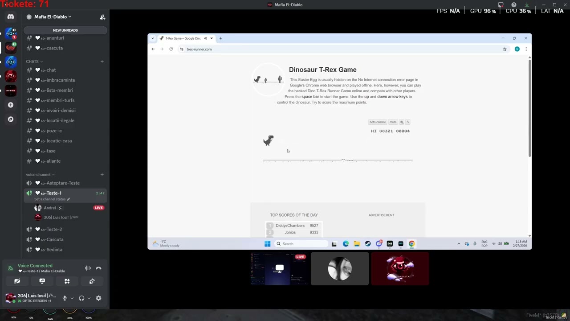This screenshot has height=321, width=570.
Task: Mute the T-Rex Game tab audio
Action: click(x=205, y=38)
